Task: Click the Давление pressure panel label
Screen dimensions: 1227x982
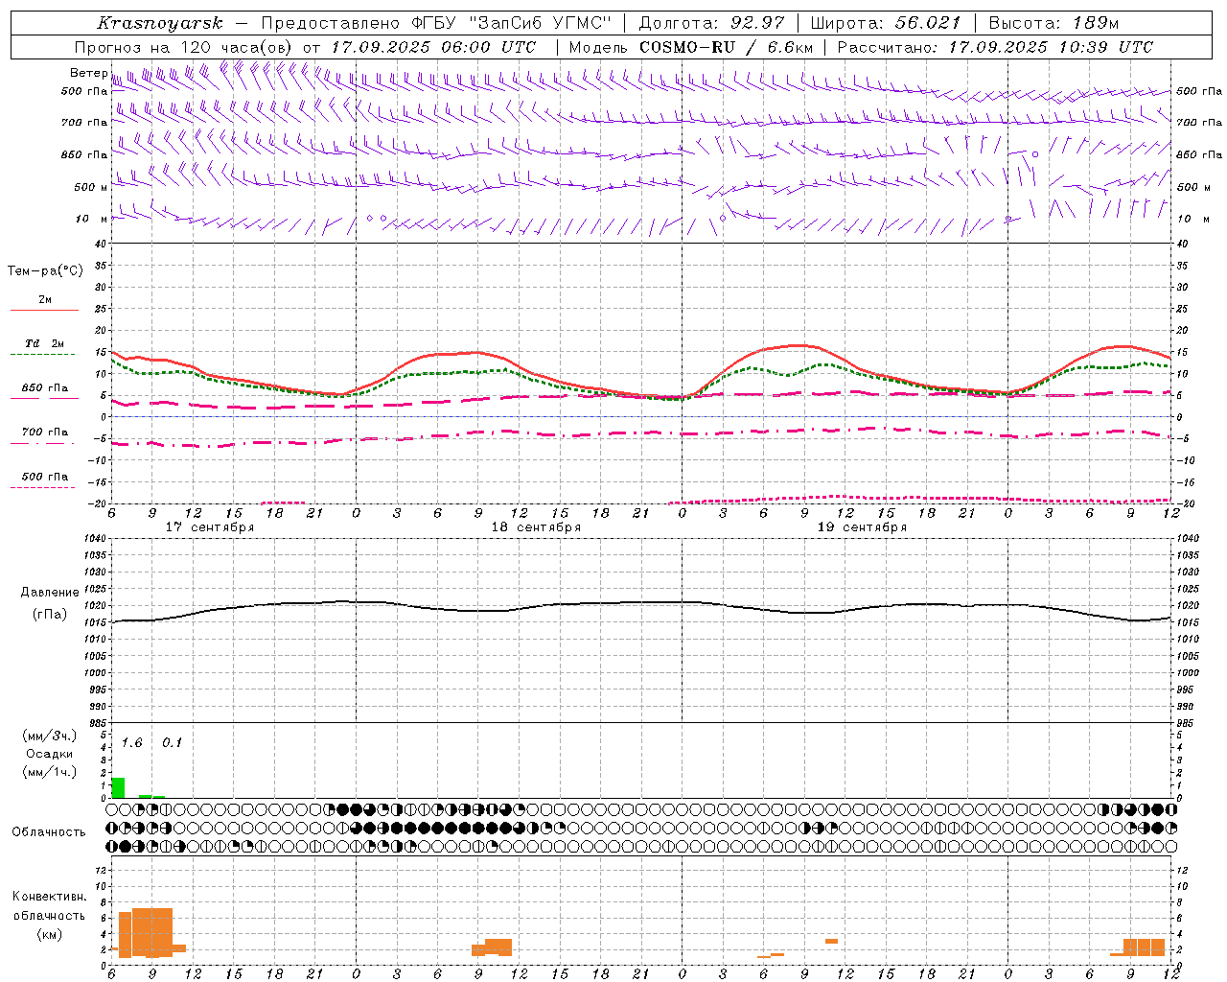Action: coord(50,593)
